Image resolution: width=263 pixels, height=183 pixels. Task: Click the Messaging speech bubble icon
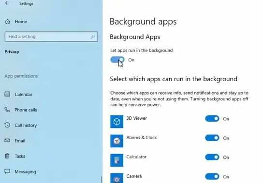[x=7, y=171]
